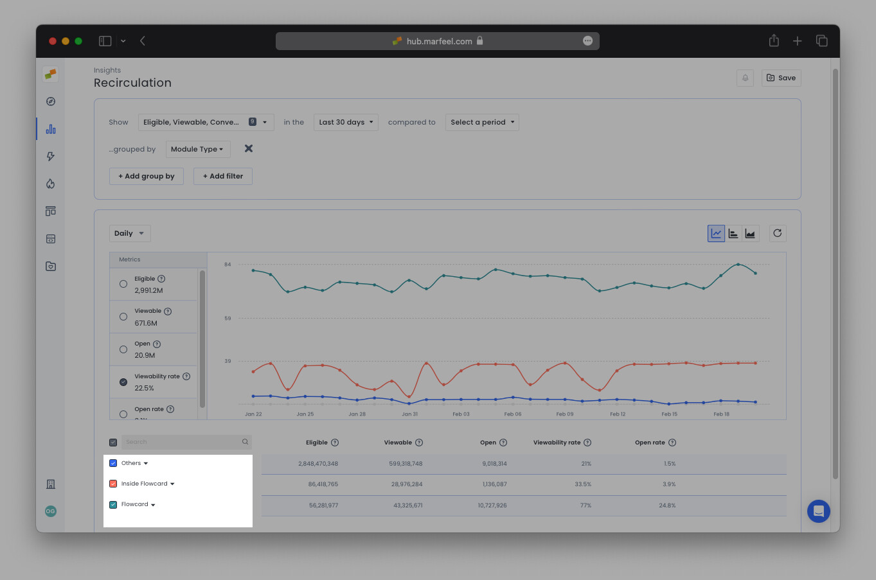Save the Recirculation report
The image size is (876, 580).
tap(781, 78)
